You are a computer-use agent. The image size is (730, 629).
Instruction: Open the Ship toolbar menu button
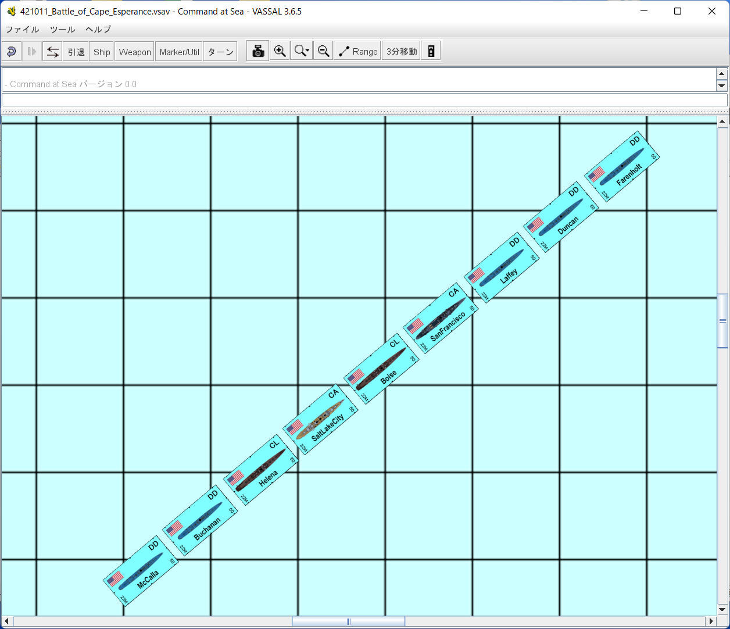pyautogui.click(x=102, y=52)
